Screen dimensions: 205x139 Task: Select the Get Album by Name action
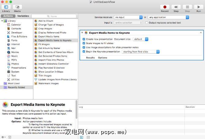coord(56,48)
